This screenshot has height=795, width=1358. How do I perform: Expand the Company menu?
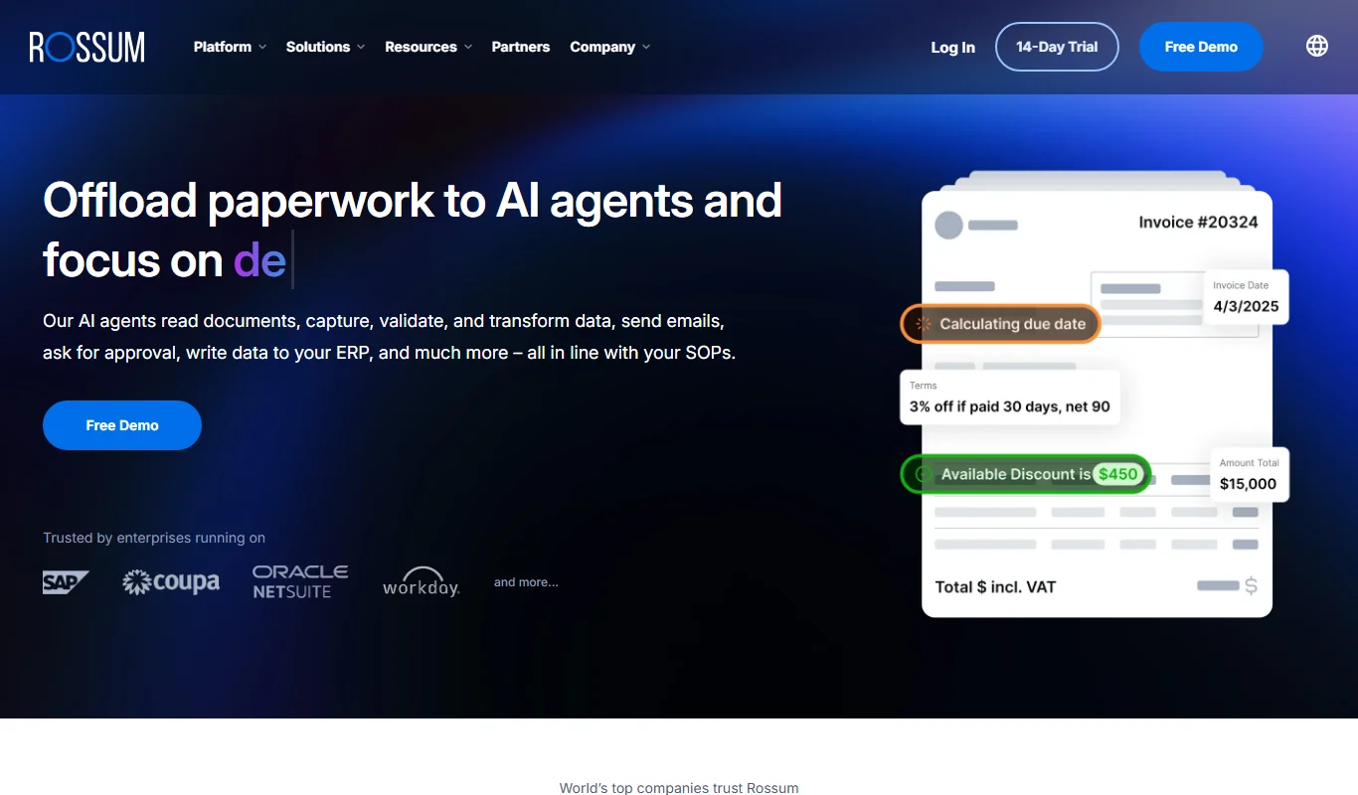click(609, 47)
